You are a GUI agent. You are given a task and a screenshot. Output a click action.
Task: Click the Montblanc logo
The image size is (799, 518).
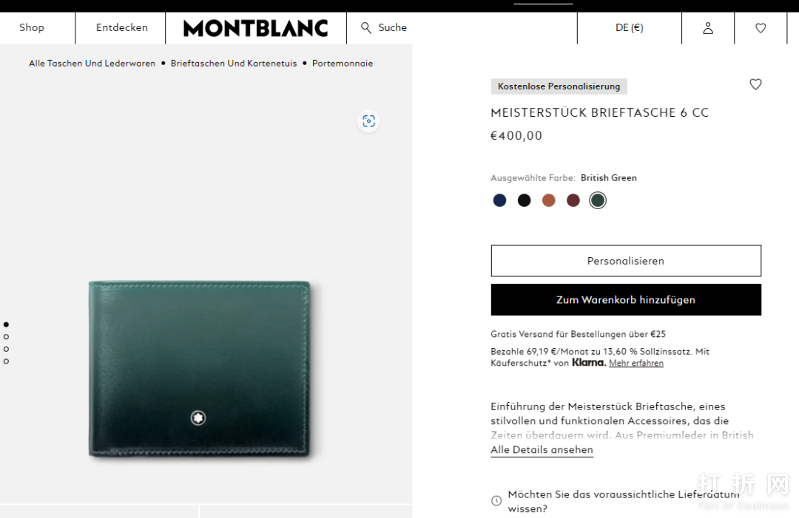point(255,28)
